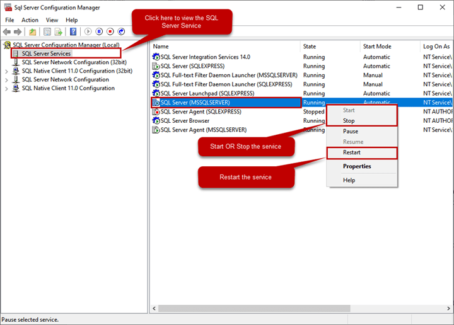Click the status bar text Pause selected service
This screenshot has width=454, height=325.
tap(30, 320)
